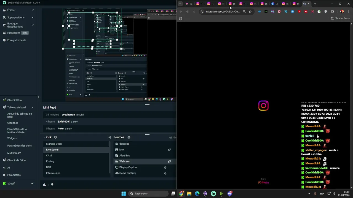The image size is (353, 198).
Task: Open Chrome tab search dropdown arrow
Action: (x=180, y=4)
